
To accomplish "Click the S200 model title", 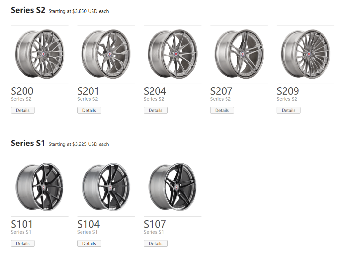I will (x=22, y=91).
